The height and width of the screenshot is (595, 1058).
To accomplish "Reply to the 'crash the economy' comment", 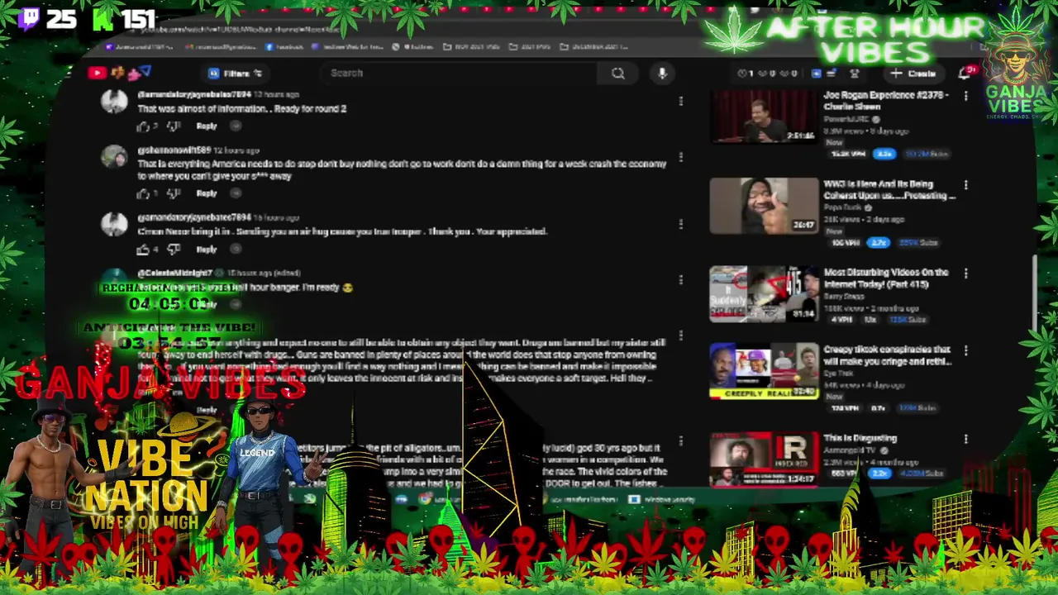I will [x=207, y=193].
